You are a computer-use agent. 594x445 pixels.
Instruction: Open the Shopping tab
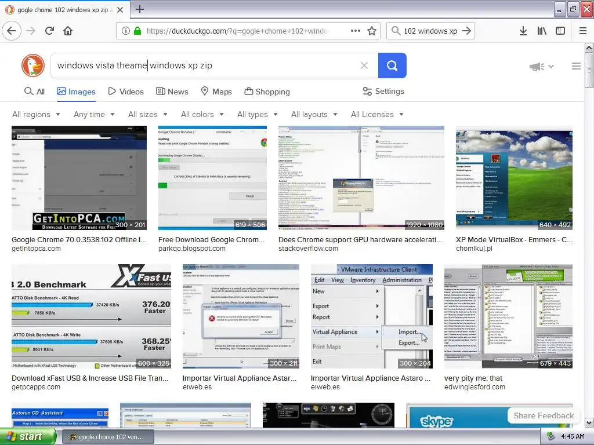coord(267,92)
